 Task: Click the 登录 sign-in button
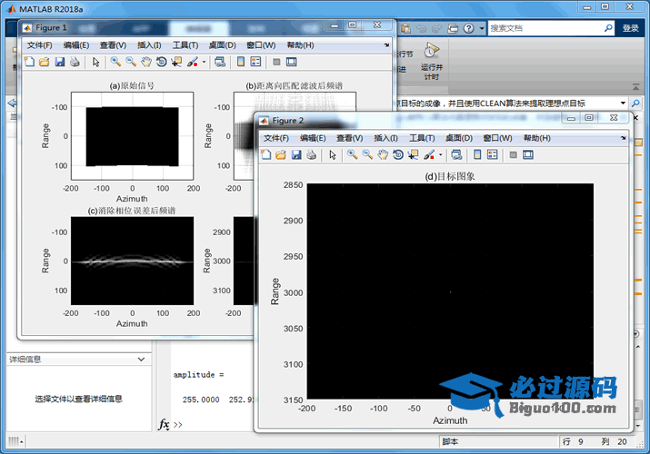tap(630, 28)
